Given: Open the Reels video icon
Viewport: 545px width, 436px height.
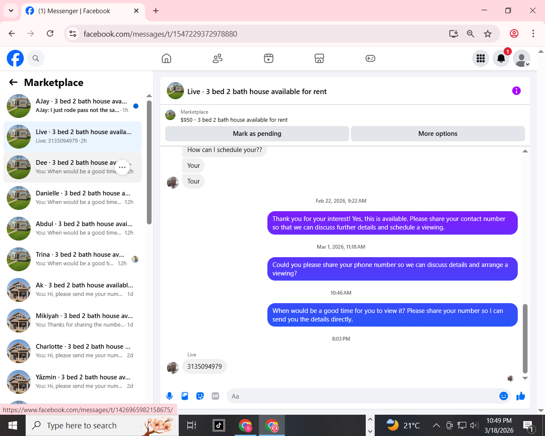Looking at the screenshot, I should 269,58.
